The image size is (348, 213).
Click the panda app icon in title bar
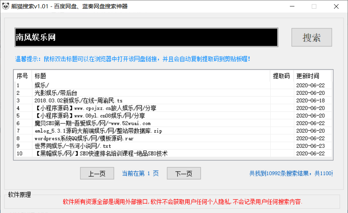pyautogui.click(x=5, y=6)
